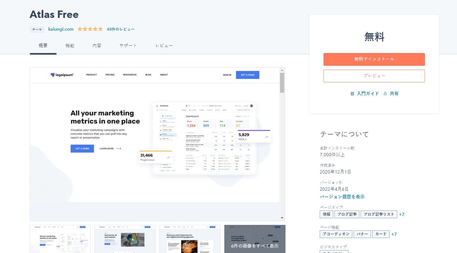Viewport: 457px width, 253px height.
Task: Click PRICING in the preview navigation
Action: point(110,75)
